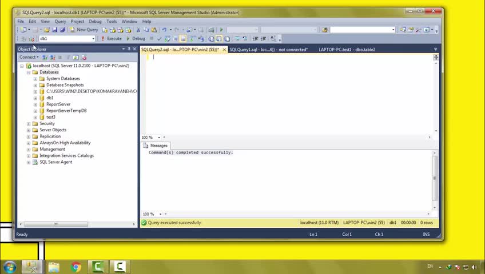485x274 pixels.
Task: Open the Window menu
Action: coord(129,21)
